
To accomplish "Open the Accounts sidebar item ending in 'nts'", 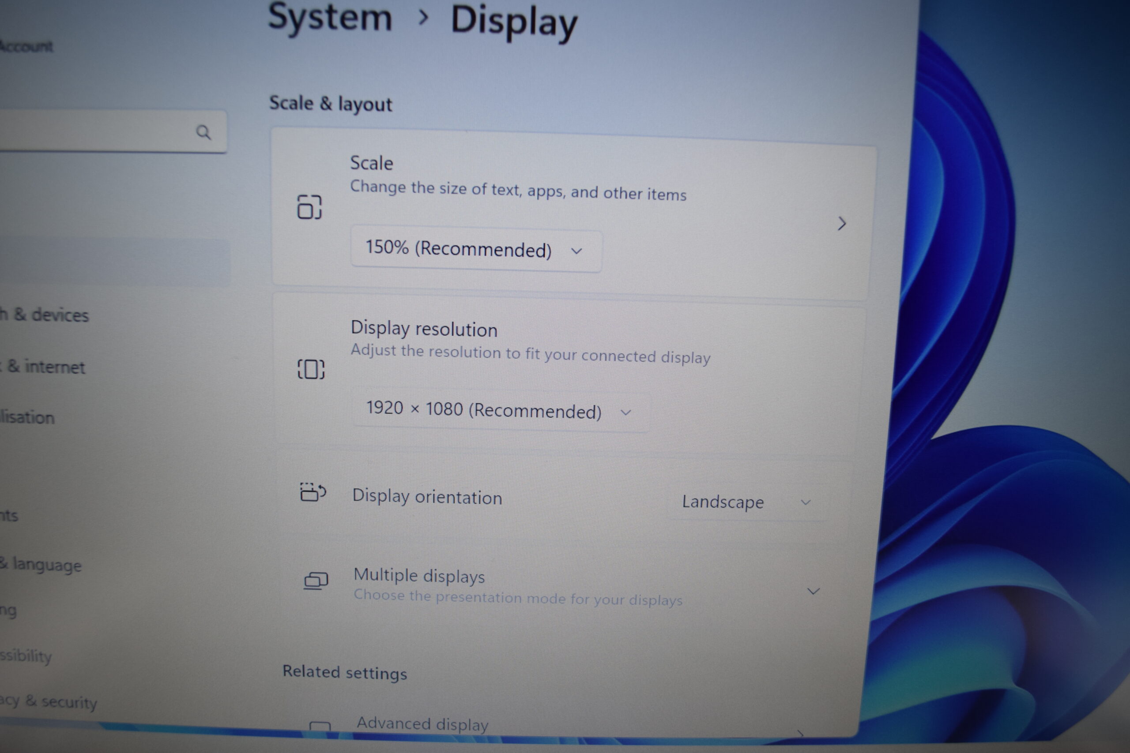I will click(x=9, y=516).
